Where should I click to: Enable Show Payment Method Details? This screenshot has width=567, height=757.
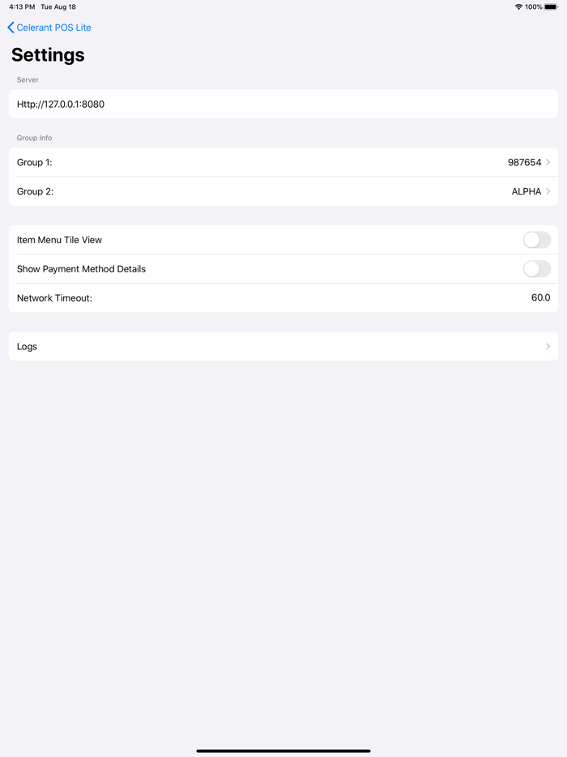[x=536, y=268]
